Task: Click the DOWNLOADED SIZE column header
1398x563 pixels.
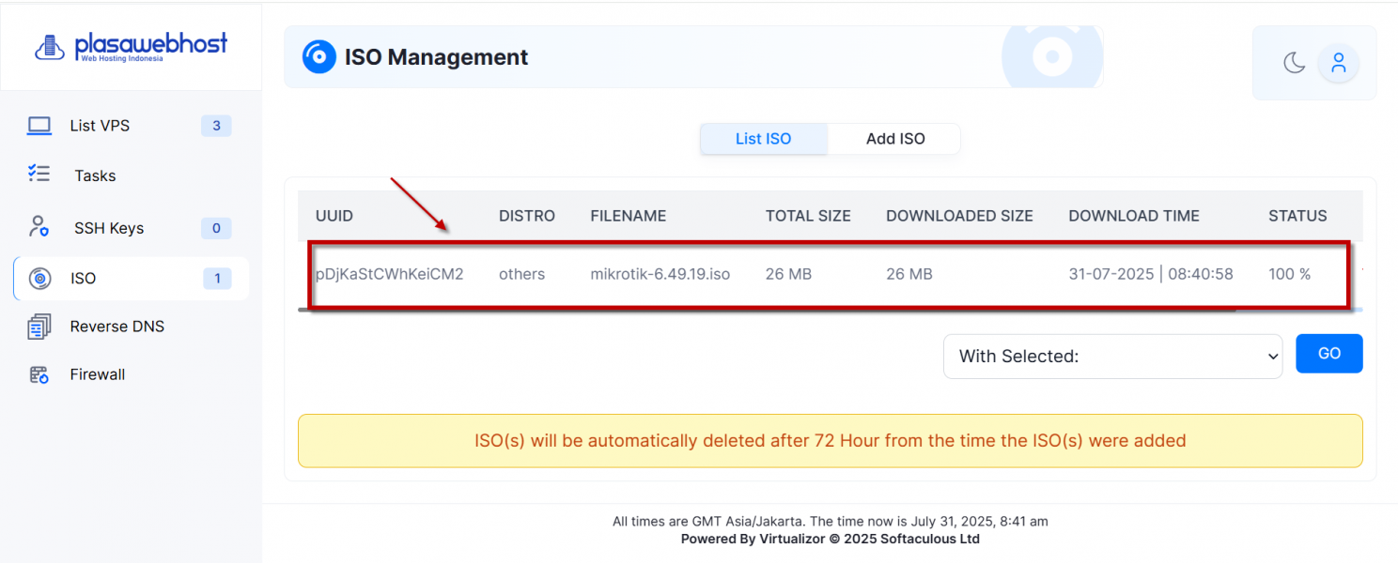Action: (x=959, y=216)
